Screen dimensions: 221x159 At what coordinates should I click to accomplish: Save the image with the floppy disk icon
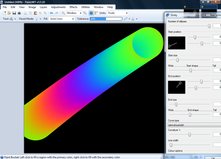(14, 13)
